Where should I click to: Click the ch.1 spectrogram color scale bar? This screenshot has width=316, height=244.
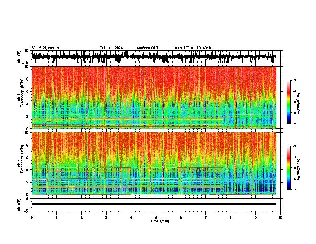click(288, 102)
